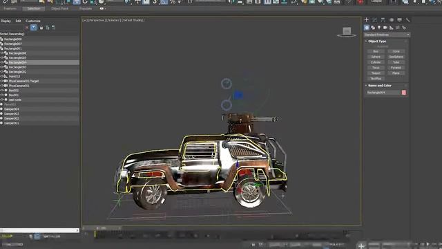This screenshot has height=249, width=442.
Task: Click the lock icon in Scene Explorer toolbar
Action: pos(41,28)
